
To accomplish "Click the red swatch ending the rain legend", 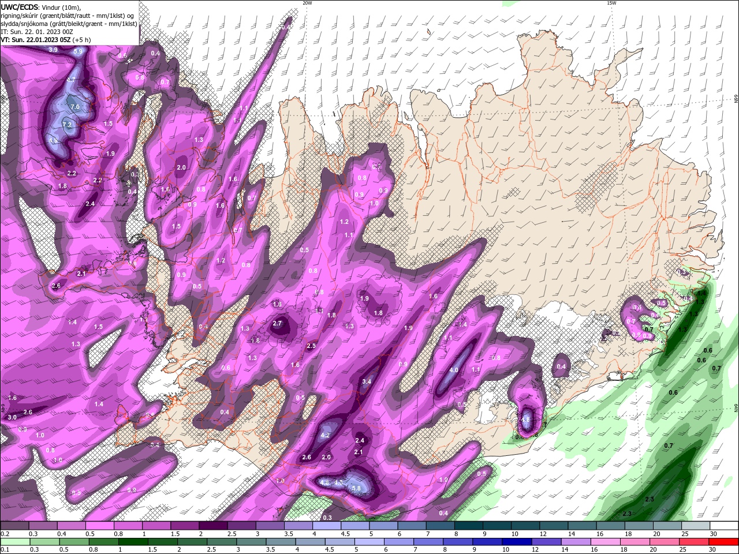I will coord(723,542).
